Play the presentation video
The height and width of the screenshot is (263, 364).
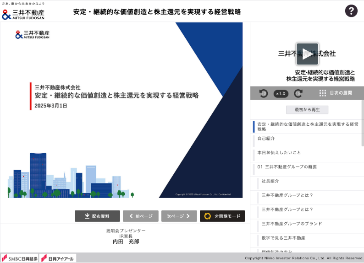pos(307,54)
